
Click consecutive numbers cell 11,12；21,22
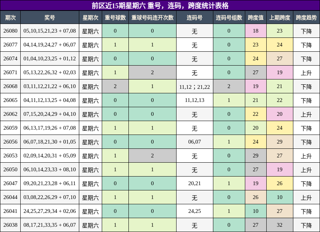coord(195,87)
